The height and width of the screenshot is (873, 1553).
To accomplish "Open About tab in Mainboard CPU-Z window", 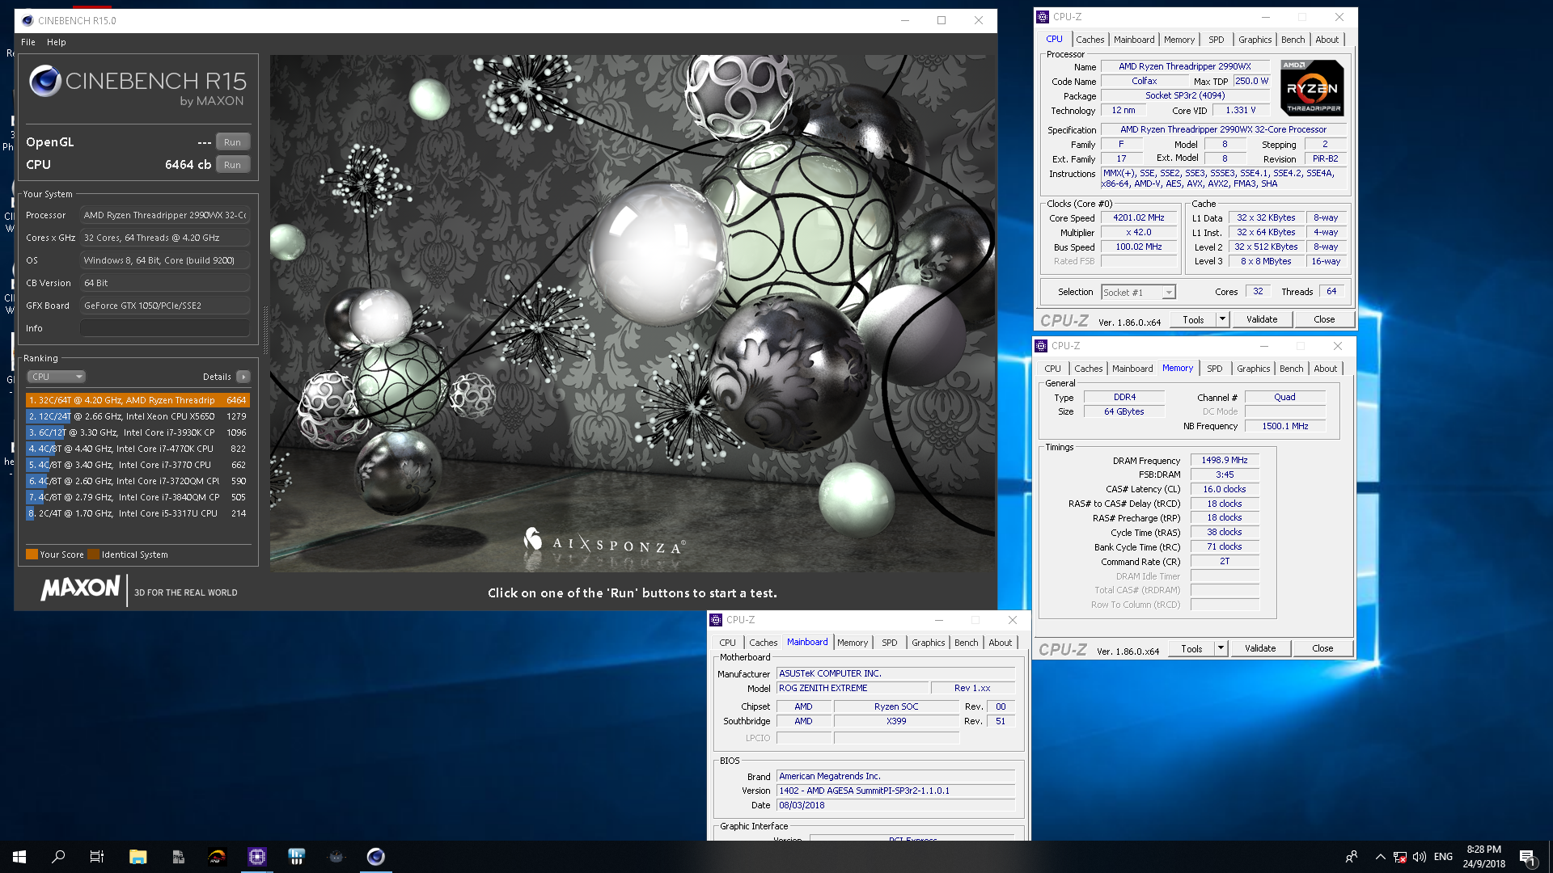I will (x=1000, y=643).
